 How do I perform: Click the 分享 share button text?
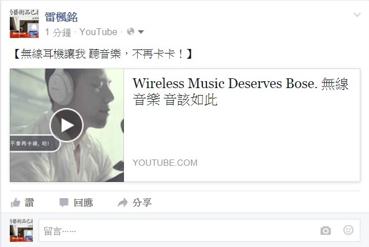(142, 203)
